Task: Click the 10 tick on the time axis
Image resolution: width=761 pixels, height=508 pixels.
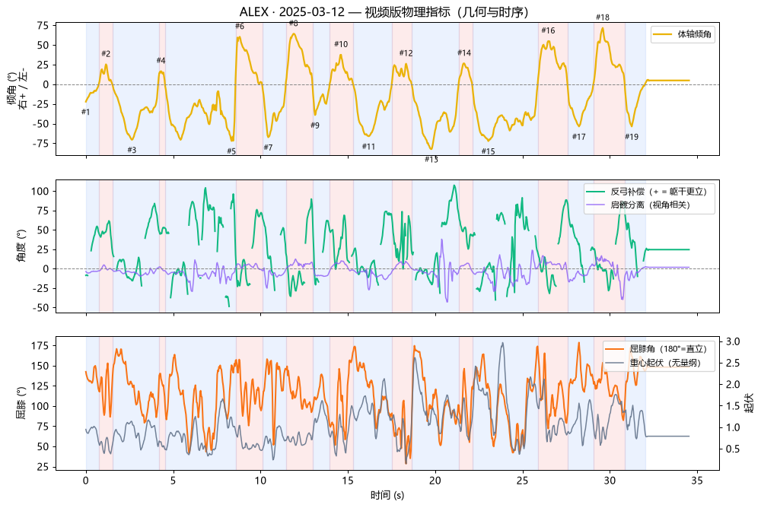Action: (260, 481)
